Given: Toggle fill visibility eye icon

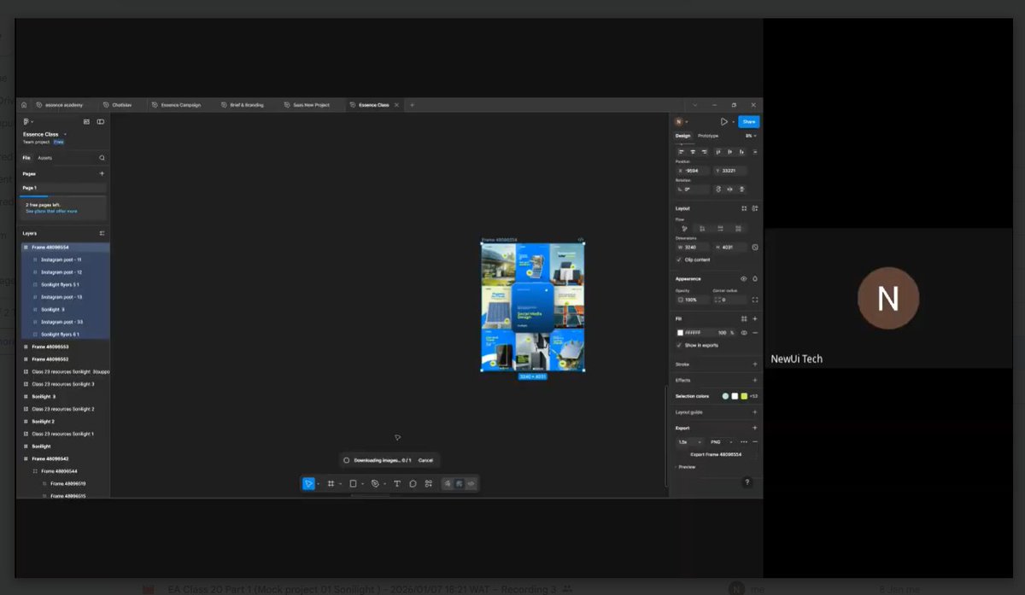Looking at the screenshot, I should pos(744,333).
